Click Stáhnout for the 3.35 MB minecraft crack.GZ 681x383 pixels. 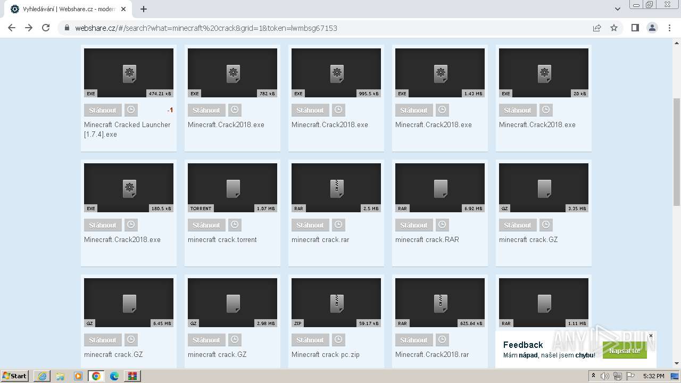pyautogui.click(x=518, y=225)
